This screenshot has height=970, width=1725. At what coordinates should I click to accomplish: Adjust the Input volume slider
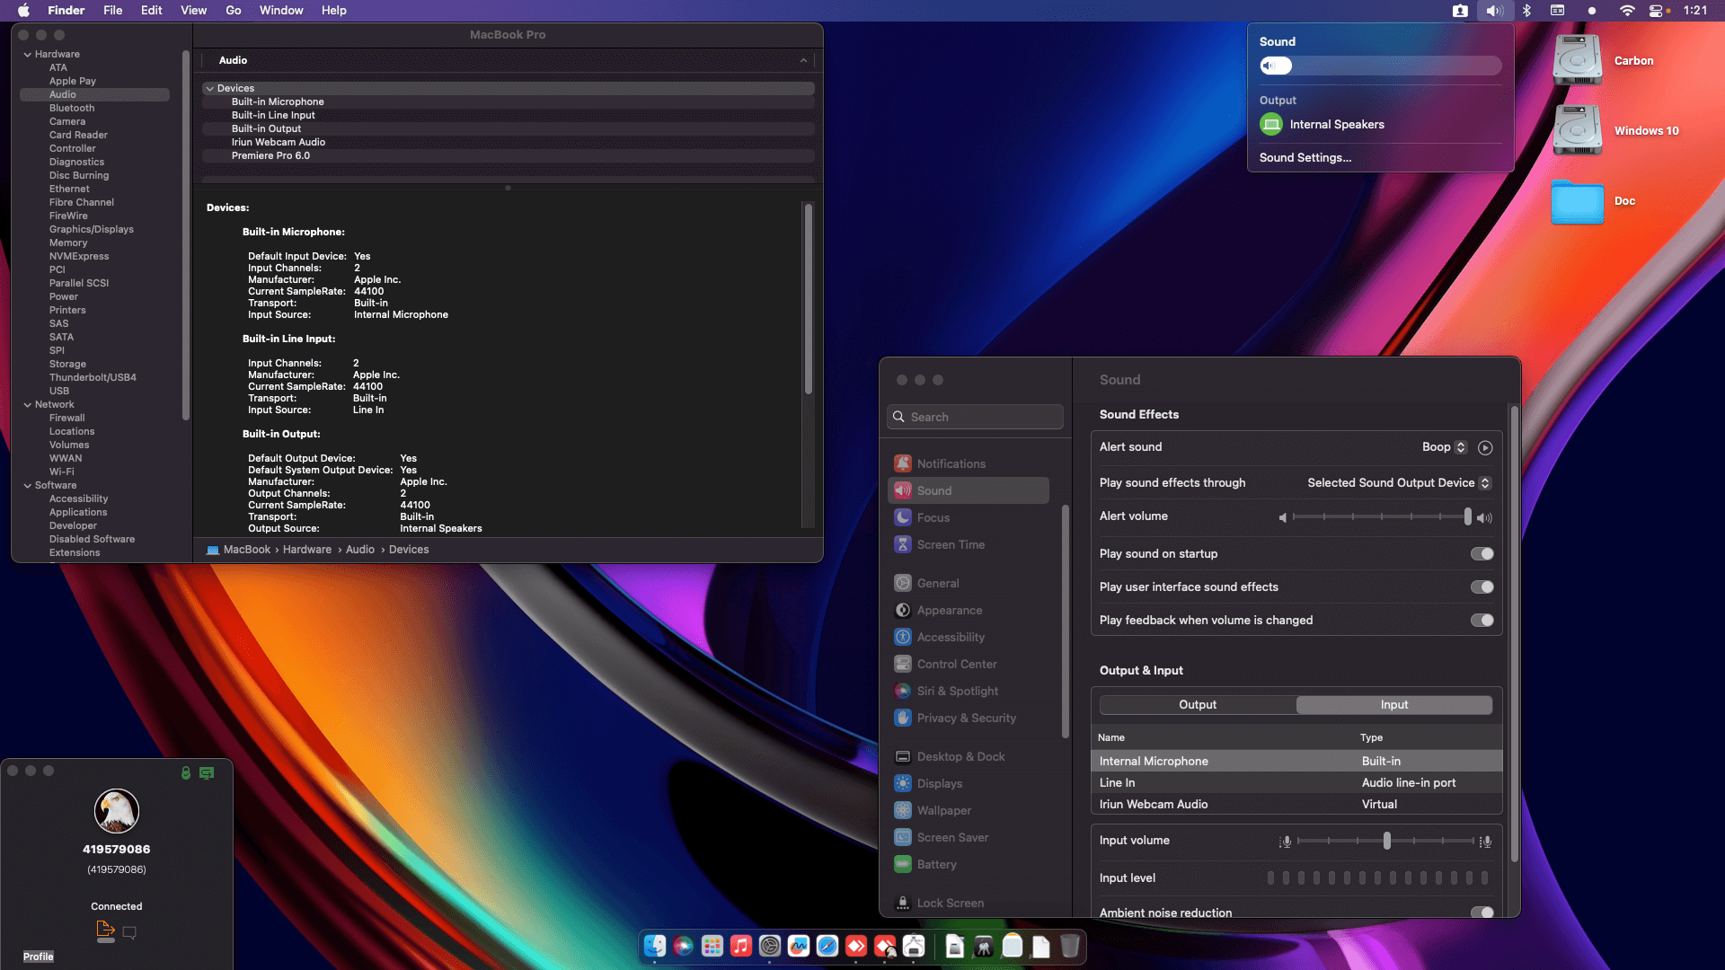pyautogui.click(x=1387, y=842)
